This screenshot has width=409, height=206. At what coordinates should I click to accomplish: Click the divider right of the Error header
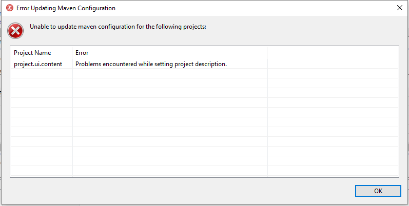tap(267, 53)
